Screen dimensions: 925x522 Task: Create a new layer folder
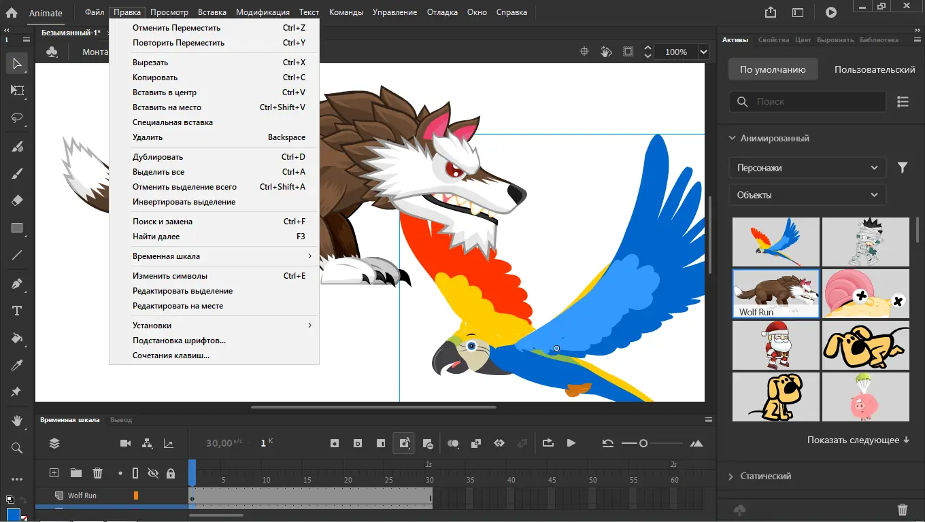[75, 472]
